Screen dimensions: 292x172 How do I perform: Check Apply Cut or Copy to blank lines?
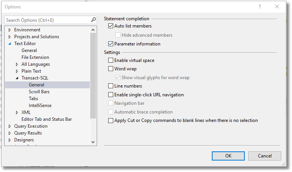[111, 120]
